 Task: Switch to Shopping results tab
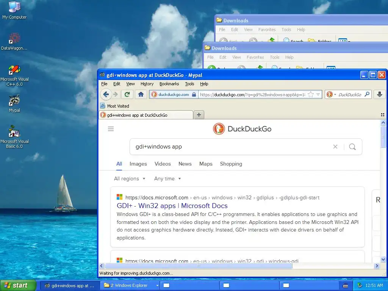231,164
